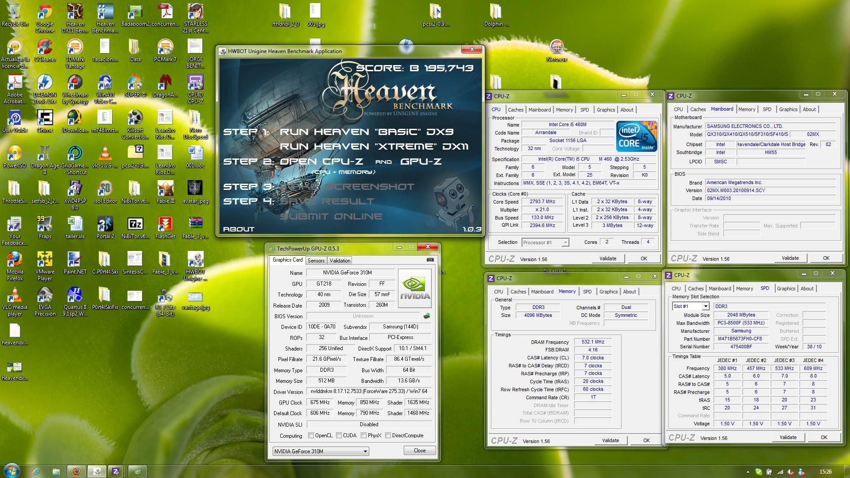Click the Firefox taskbar button
The height and width of the screenshot is (478, 850).
(76, 471)
